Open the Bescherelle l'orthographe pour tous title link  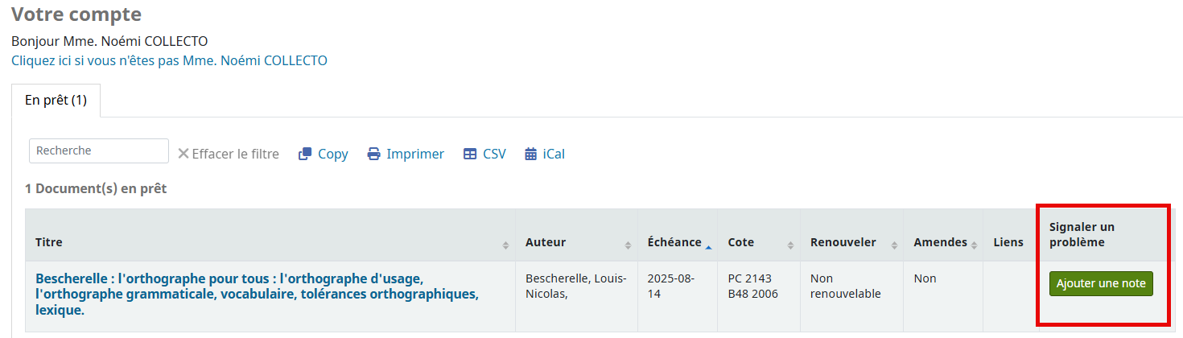[x=257, y=294]
